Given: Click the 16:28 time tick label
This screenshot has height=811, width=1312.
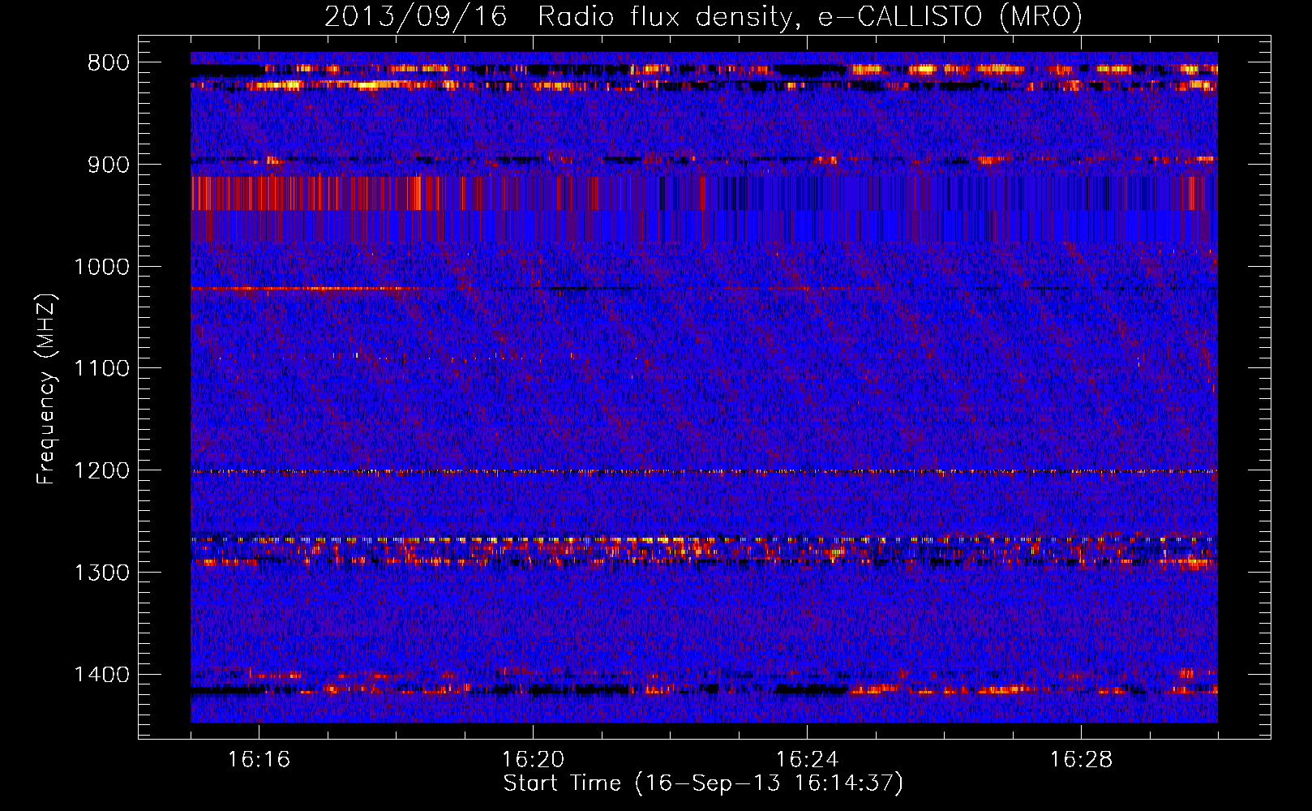Looking at the screenshot, I should [1081, 760].
